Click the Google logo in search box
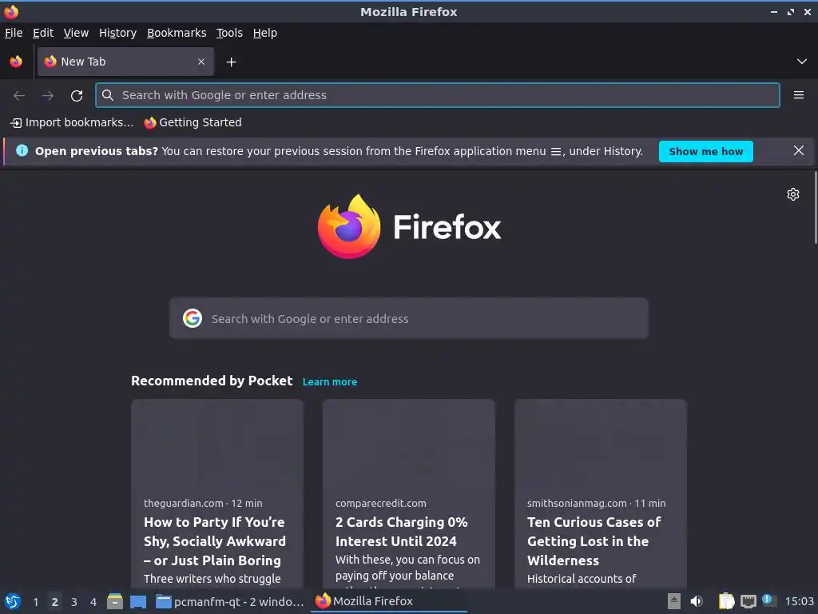This screenshot has width=818, height=614. click(x=193, y=318)
